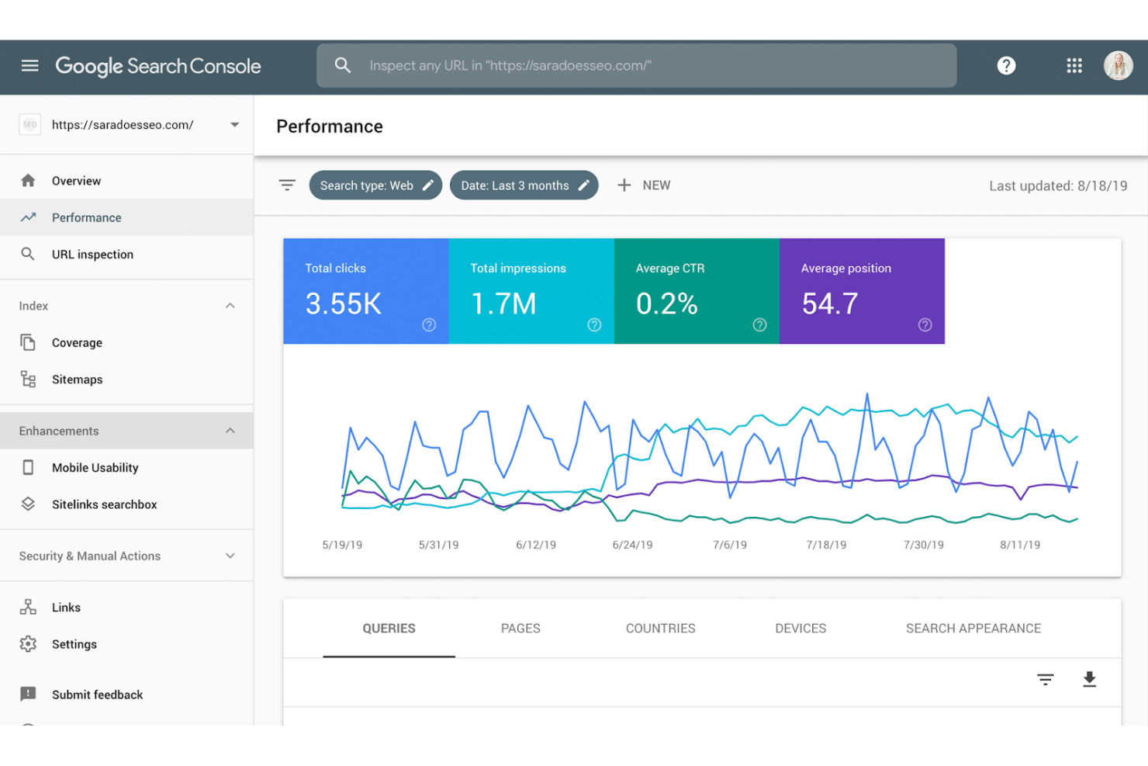Click the Performance page heading
Screen dimensions: 1148x766
tap(330, 127)
